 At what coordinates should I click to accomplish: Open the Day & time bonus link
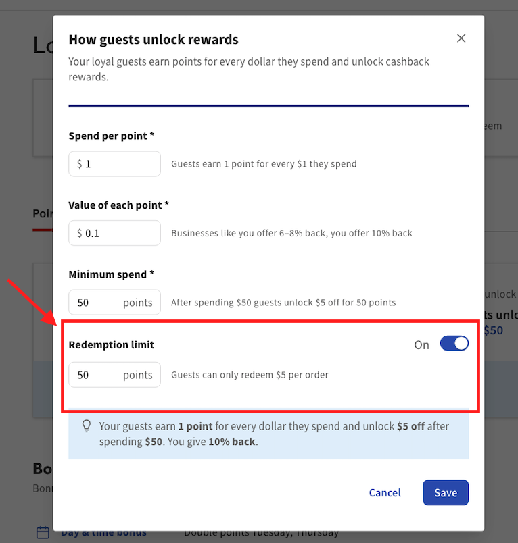click(103, 533)
